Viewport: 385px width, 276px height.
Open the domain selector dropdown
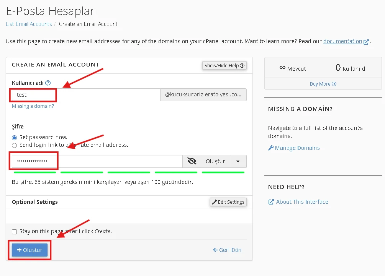pos(203,94)
